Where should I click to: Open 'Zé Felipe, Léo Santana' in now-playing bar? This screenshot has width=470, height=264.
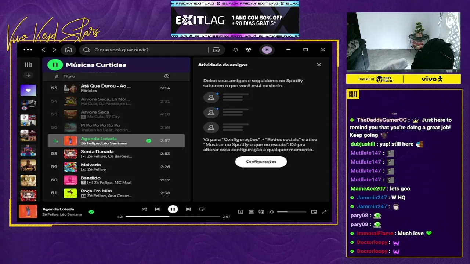point(62,214)
